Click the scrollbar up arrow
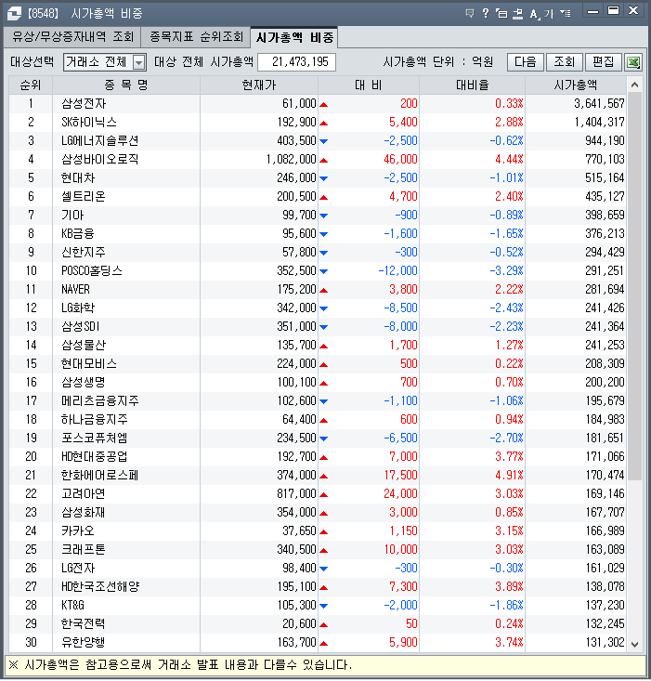This screenshot has width=651, height=681. click(634, 85)
